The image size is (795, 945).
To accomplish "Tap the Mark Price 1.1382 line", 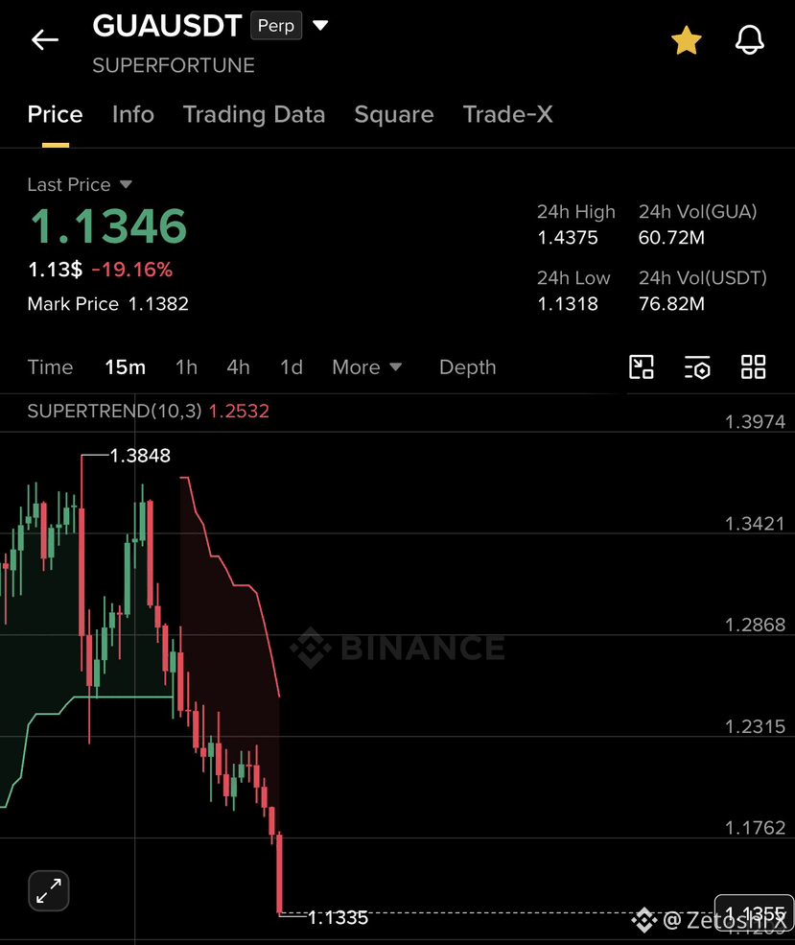I will [107, 304].
